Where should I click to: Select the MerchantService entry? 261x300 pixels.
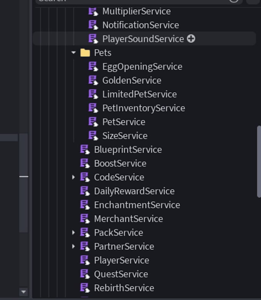tap(129, 219)
